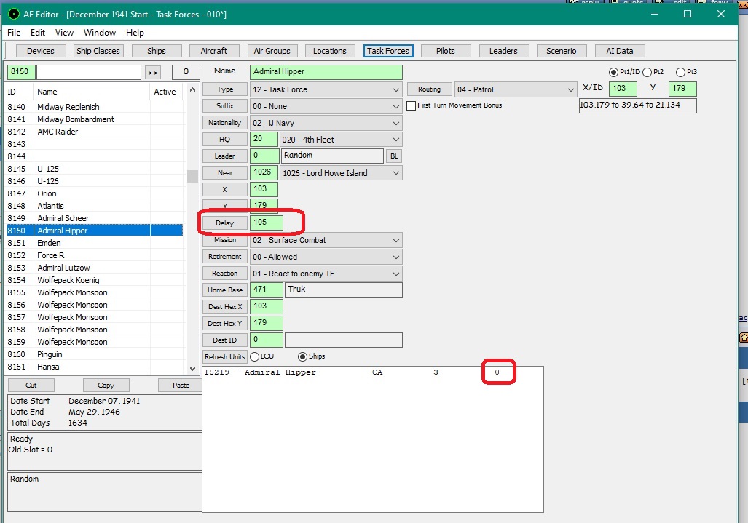Click the Home Base ID field showing 471
The height and width of the screenshot is (523, 748).
coord(266,290)
